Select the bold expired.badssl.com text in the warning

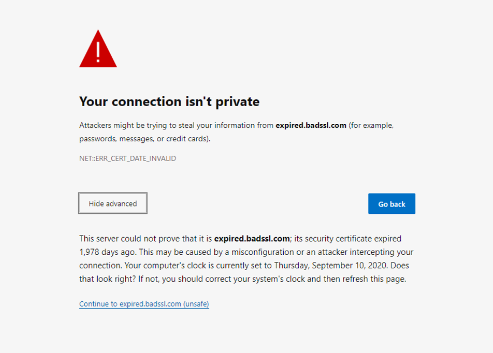pyautogui.click(x=311, y=125)
